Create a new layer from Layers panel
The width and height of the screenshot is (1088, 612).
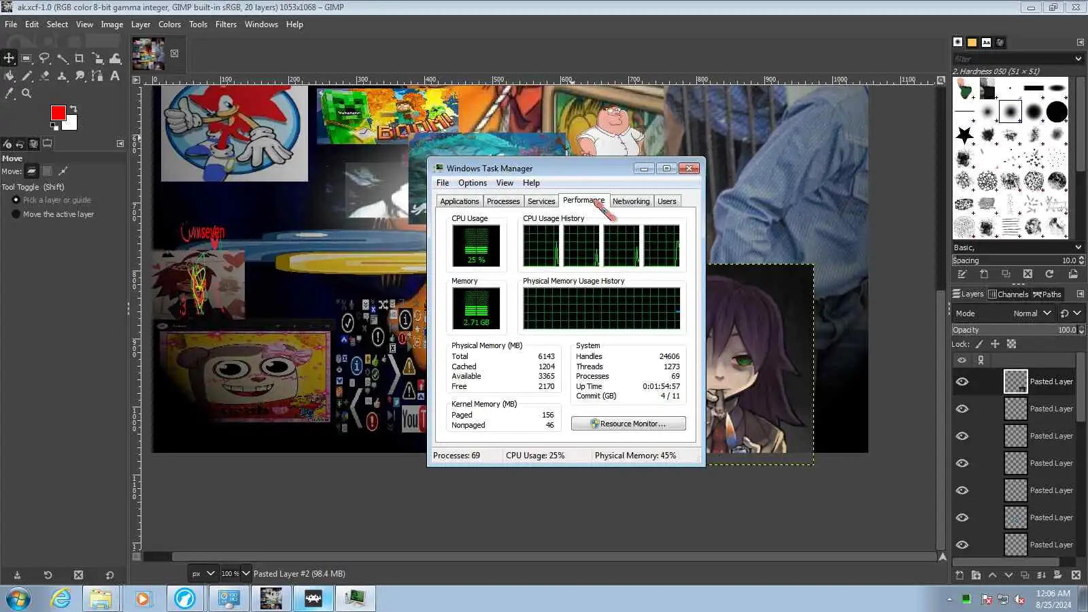(959, 575)
